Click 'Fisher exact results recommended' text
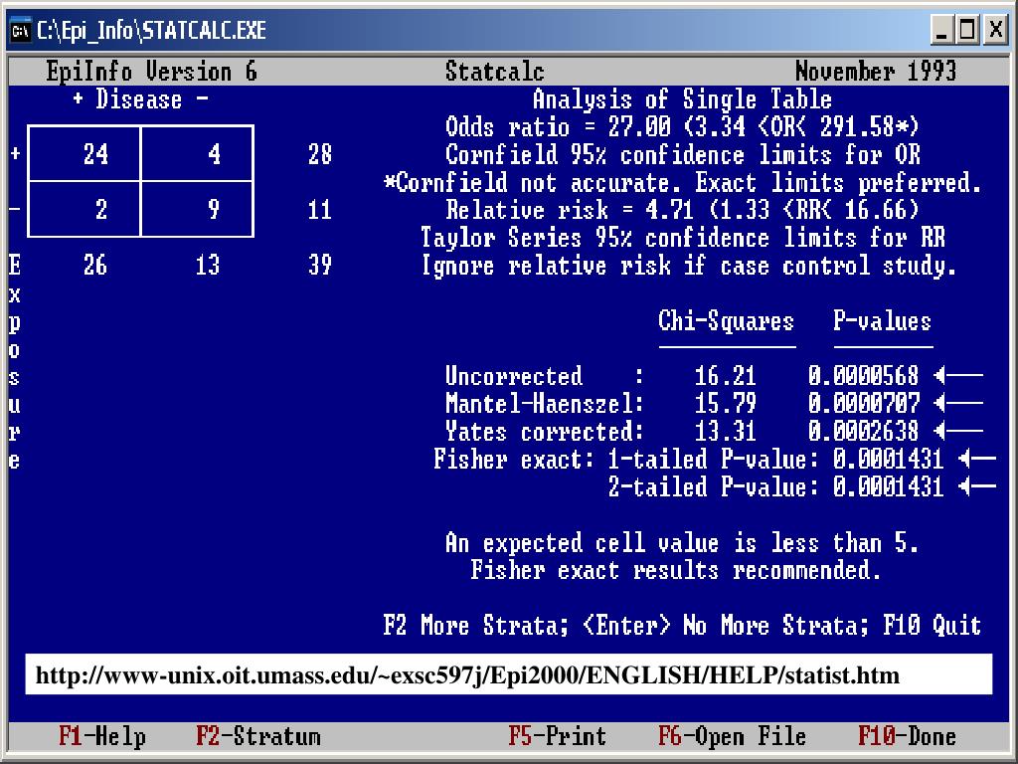 click(675, 570)
